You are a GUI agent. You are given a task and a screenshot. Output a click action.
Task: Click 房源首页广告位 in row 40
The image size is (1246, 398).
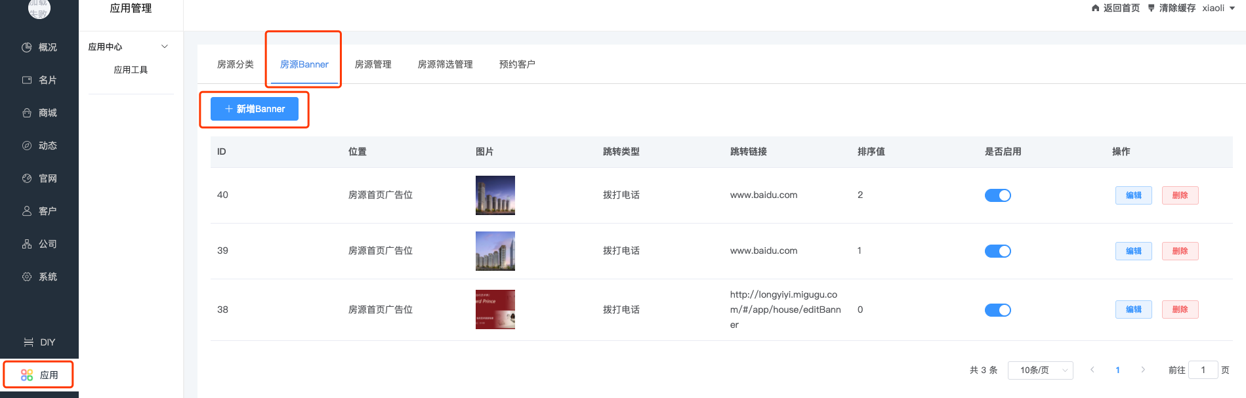click(381, 195)
